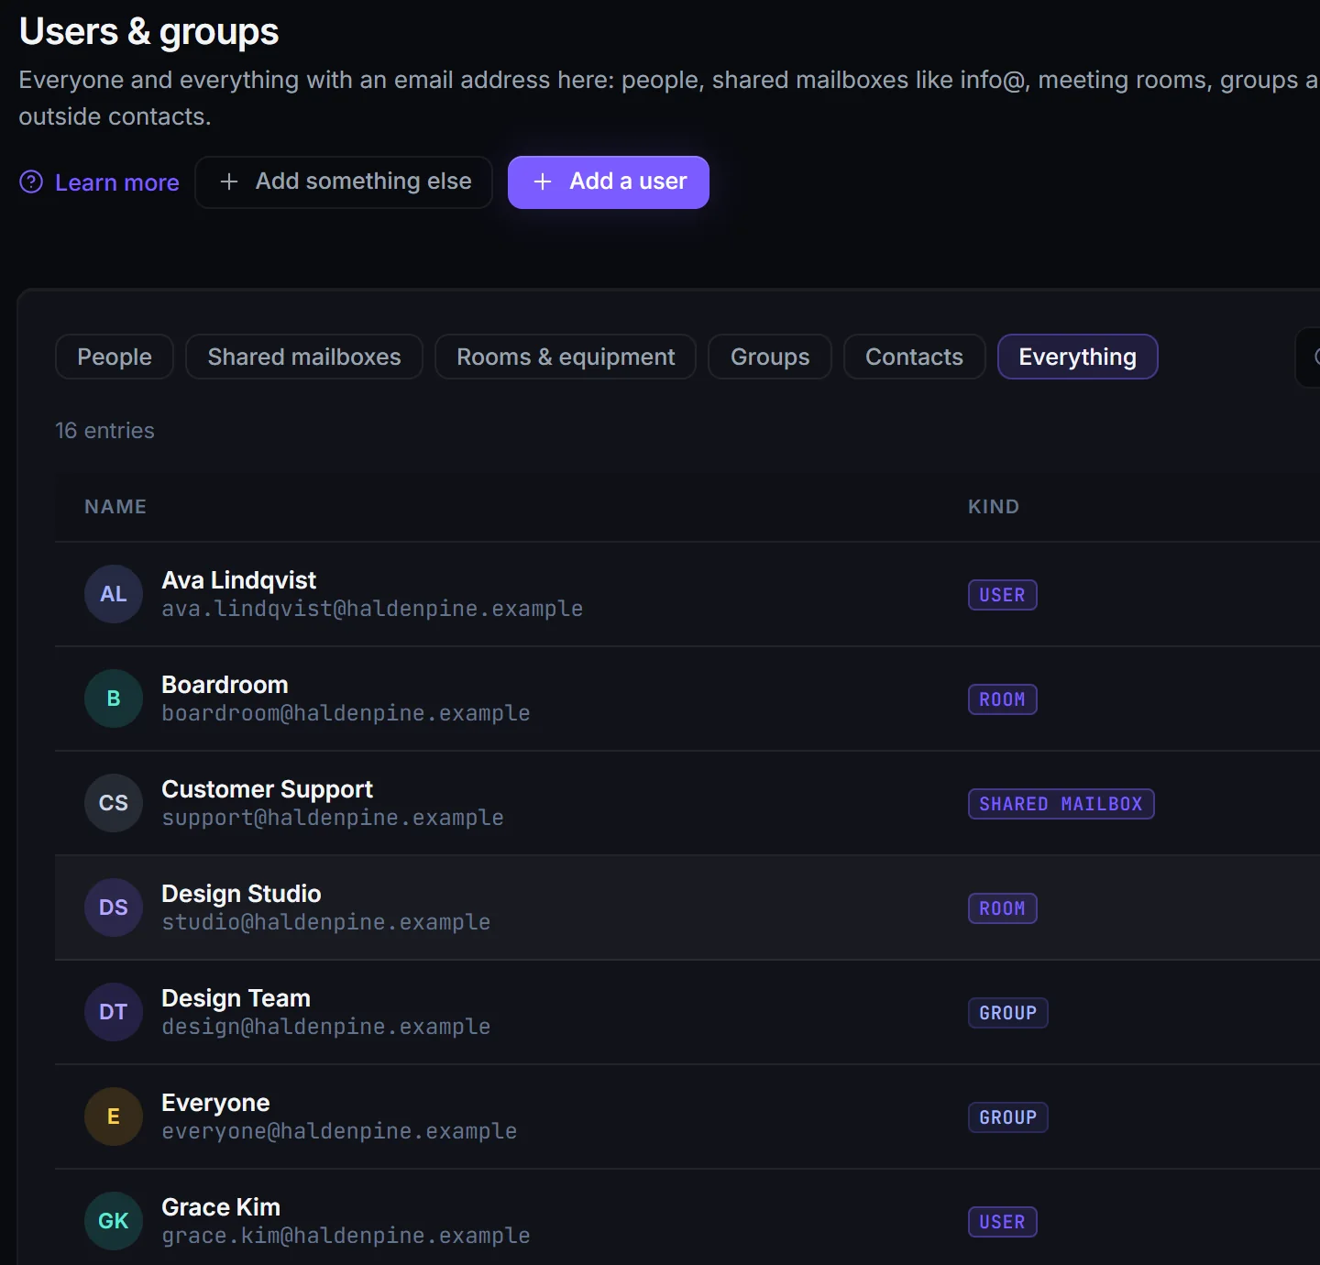Click plus icon in Add a user
This screenshot has height=1265, width=1320.
pyautogui.click(x=543, y=181)
